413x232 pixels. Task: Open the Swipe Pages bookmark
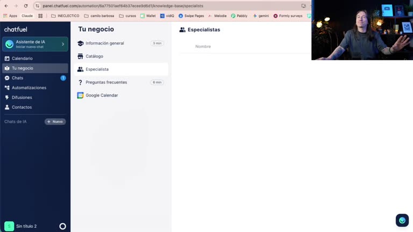191,16
